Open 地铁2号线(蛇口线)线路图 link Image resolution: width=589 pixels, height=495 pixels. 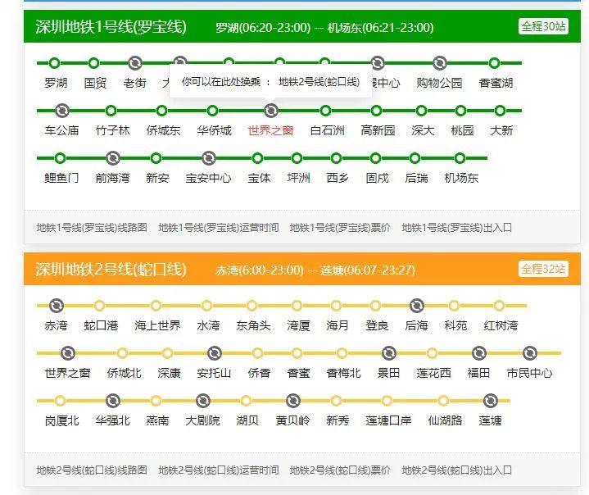[x=92, y=470]
